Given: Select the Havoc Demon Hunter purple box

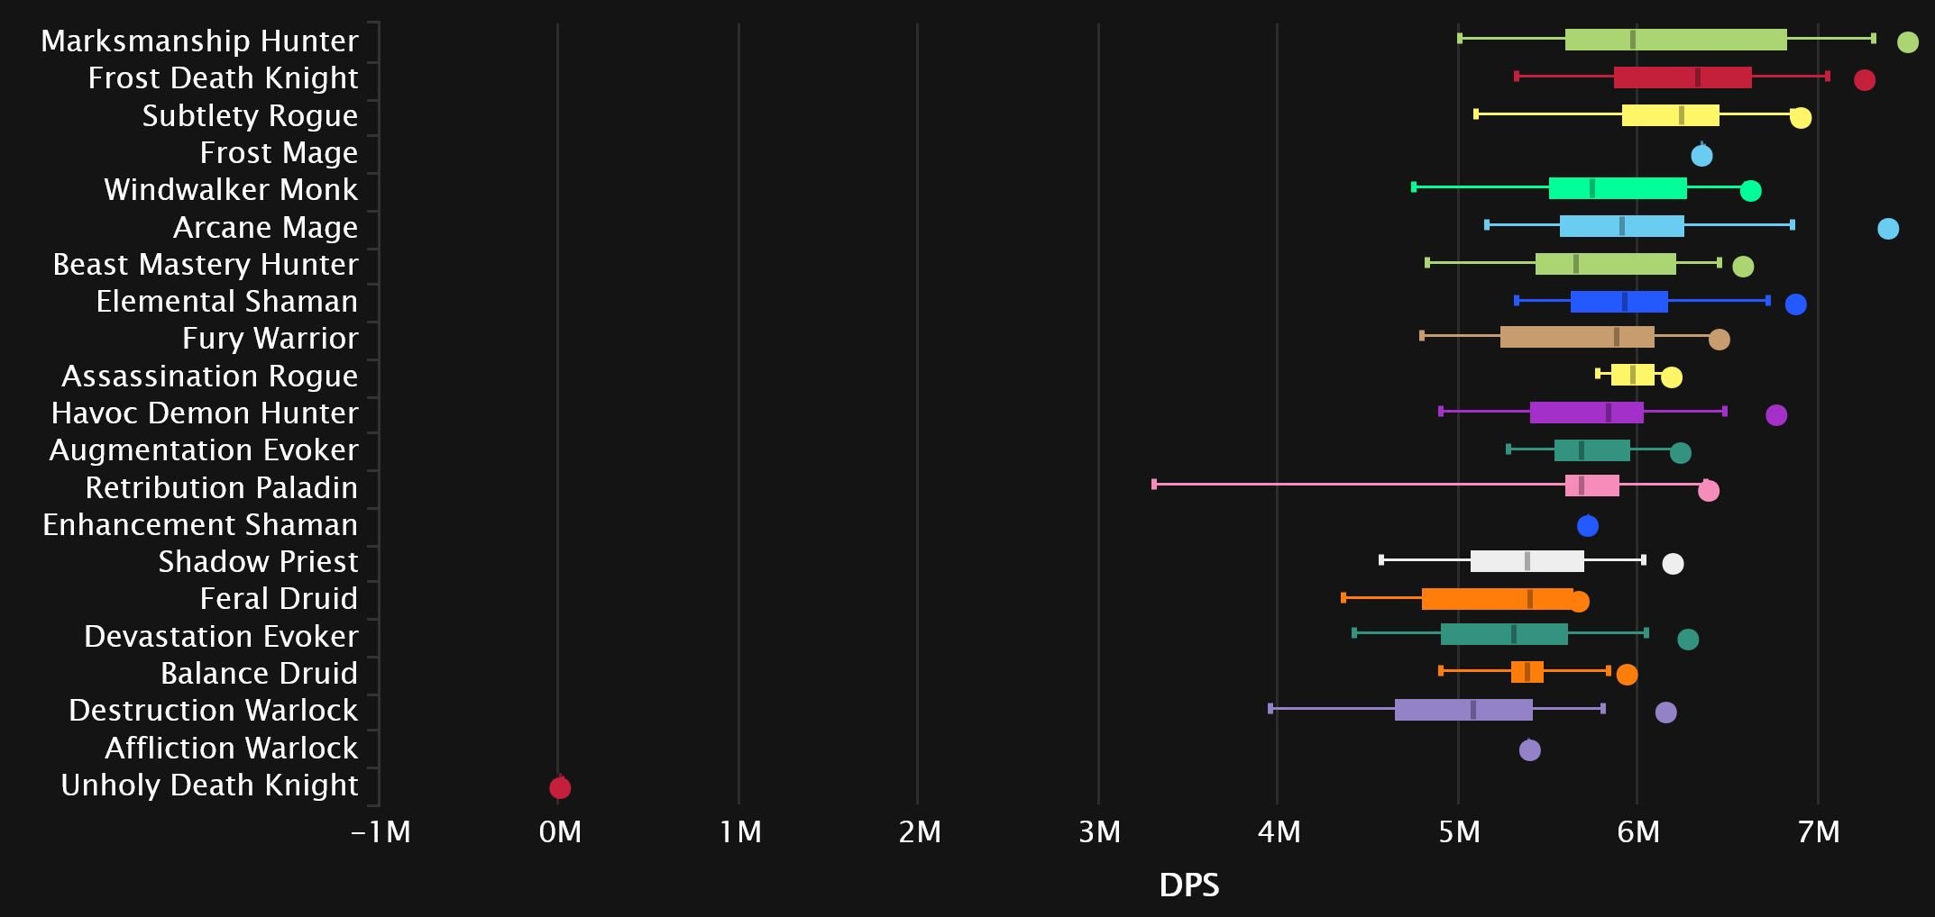Looking at the screenshot, I should coord(1587,413).
